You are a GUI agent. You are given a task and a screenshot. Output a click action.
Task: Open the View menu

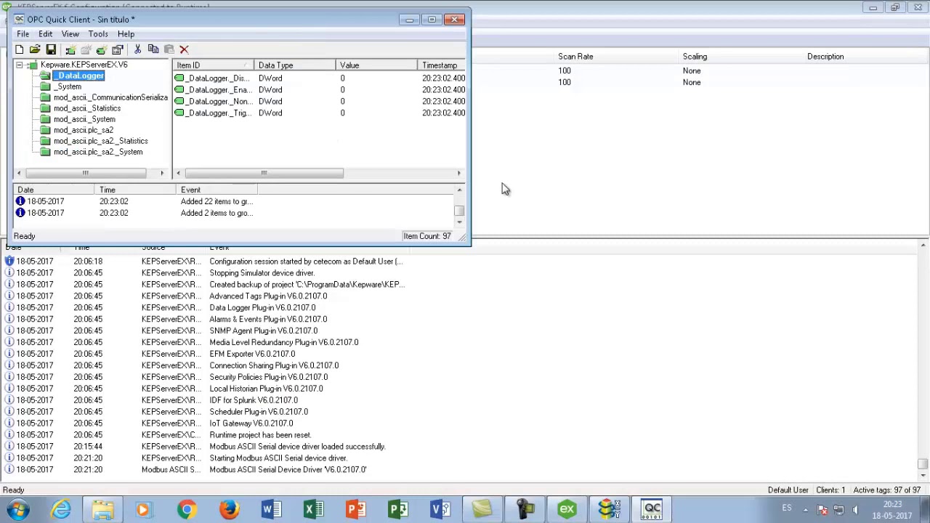70,34
